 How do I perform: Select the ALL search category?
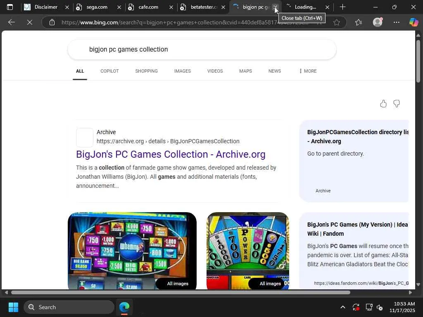point(80,71)
